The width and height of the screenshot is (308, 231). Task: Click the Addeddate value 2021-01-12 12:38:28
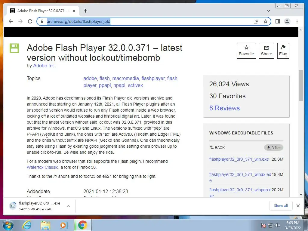(x=106, y=191)
